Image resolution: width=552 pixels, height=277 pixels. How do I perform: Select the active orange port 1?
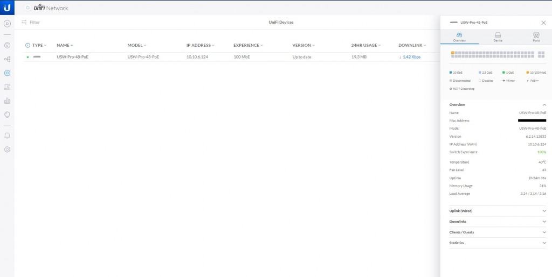click(x=452, y=53)
